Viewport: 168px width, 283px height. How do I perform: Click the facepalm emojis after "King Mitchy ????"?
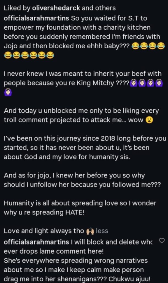[x=146, y=83]
